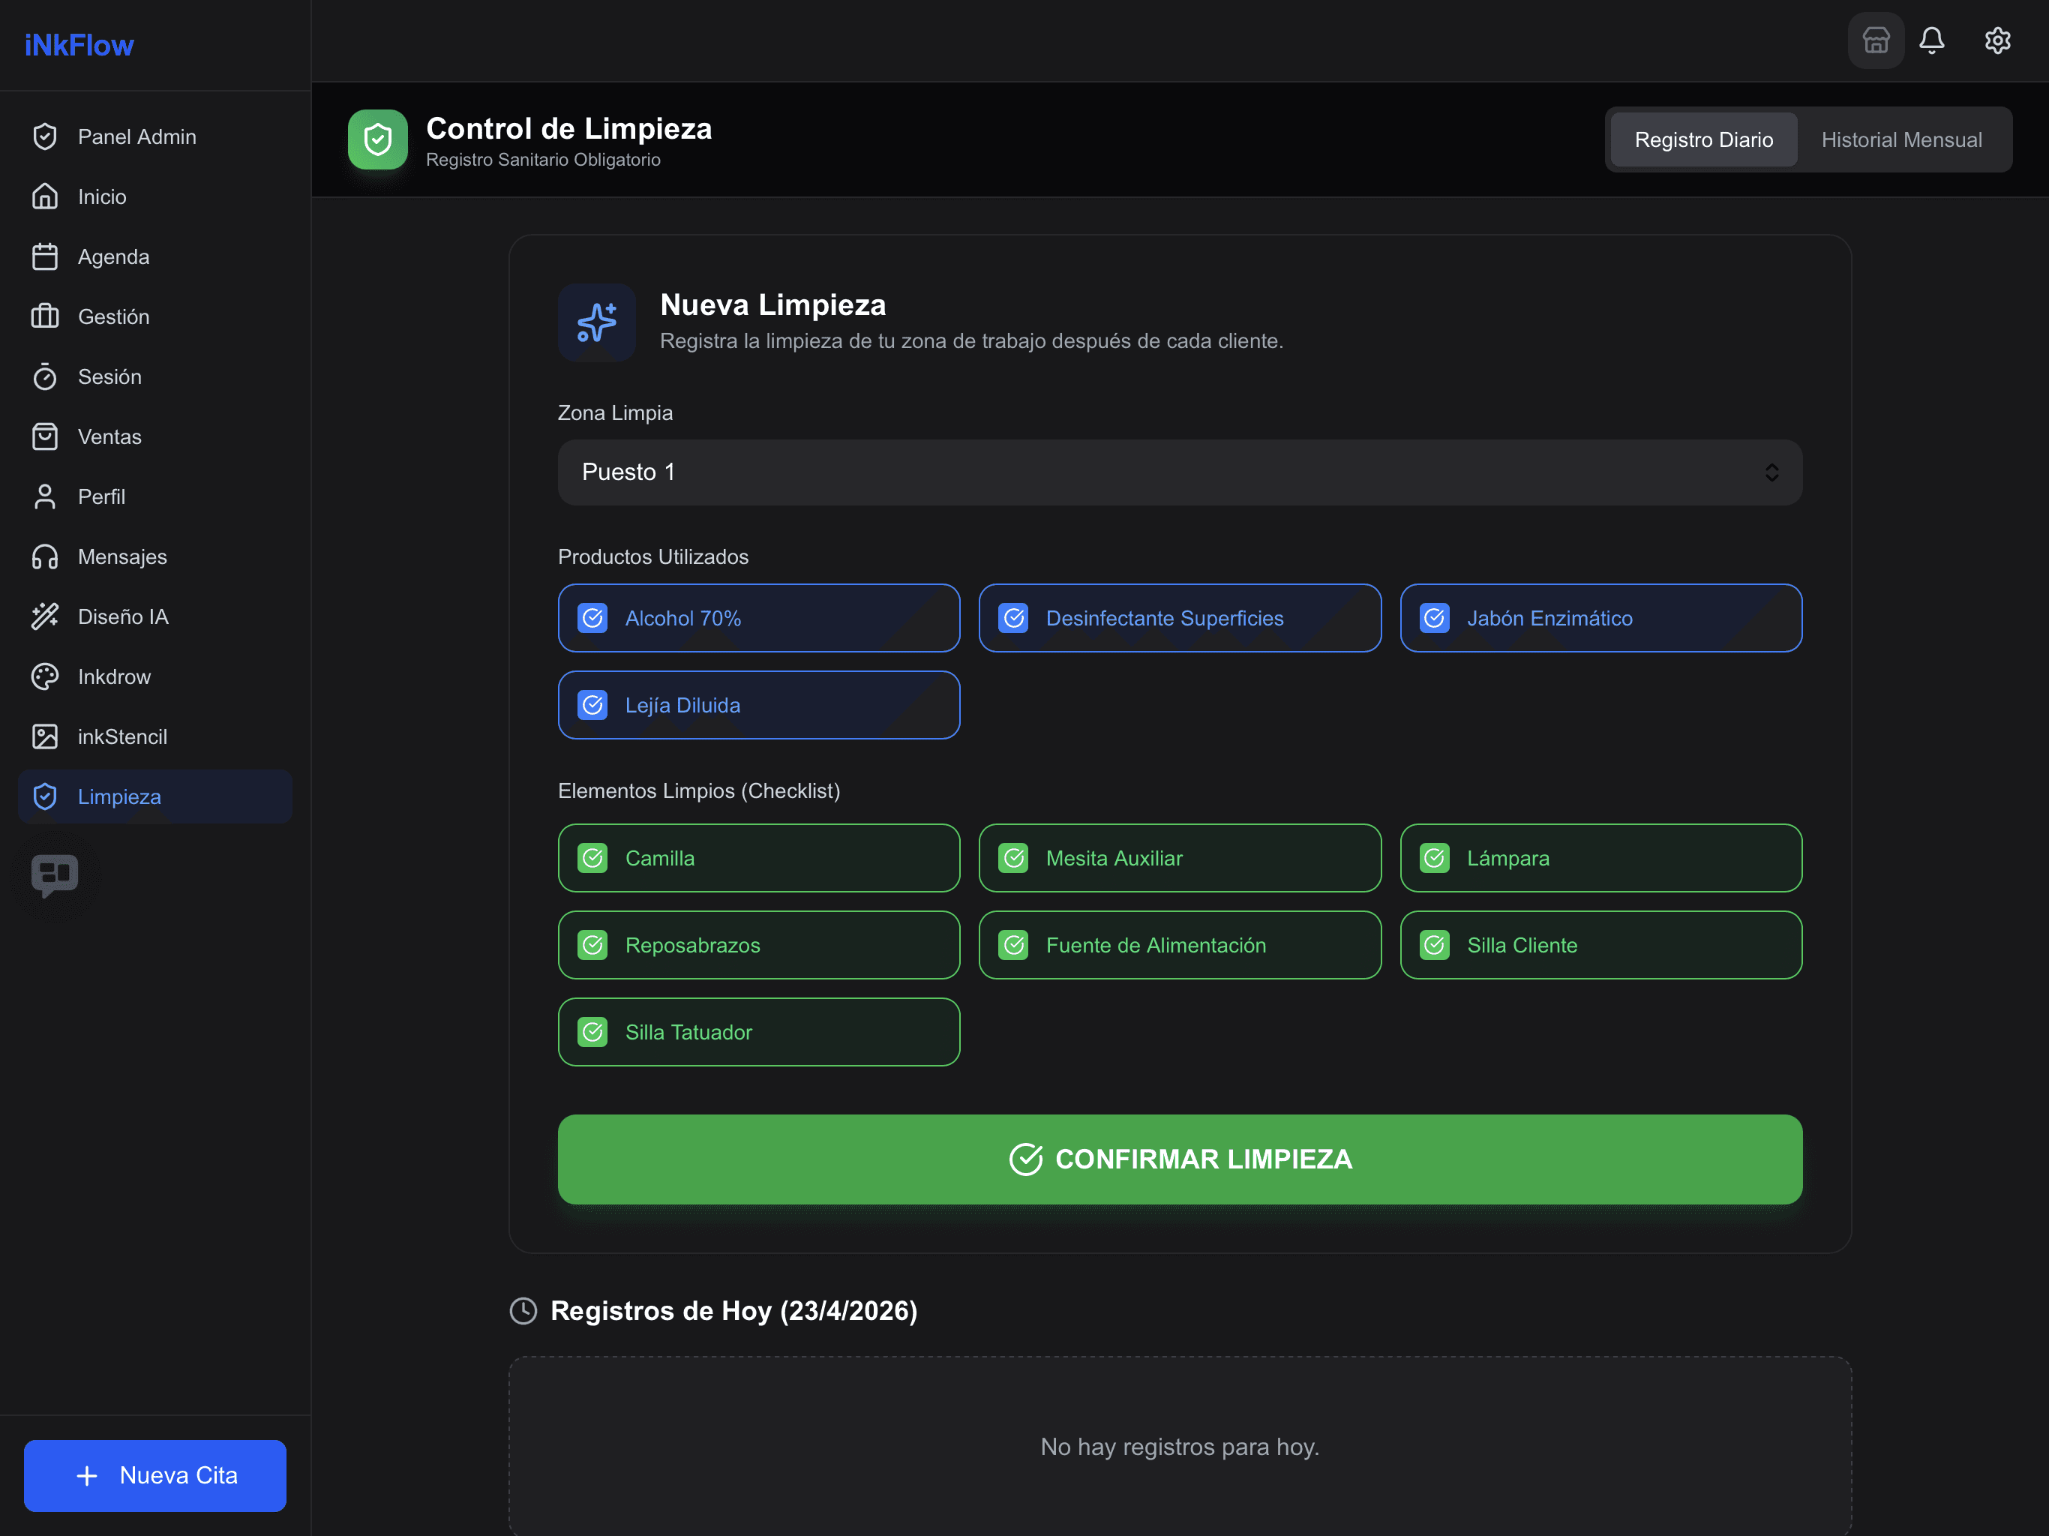Viewport: 2049px width, 1536px height.
Task: Click the chat bubble widget icon
Action: (x=55, y=874)
